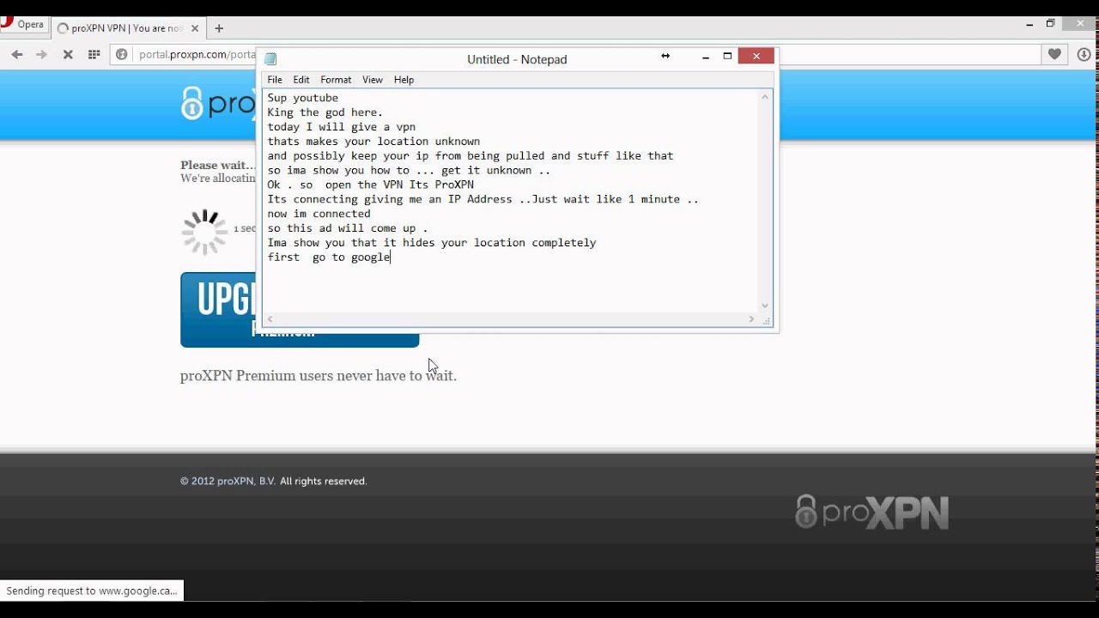Click the line 'Sup youtube' in Notepad
1099x618 pixels.
point(303,98)
